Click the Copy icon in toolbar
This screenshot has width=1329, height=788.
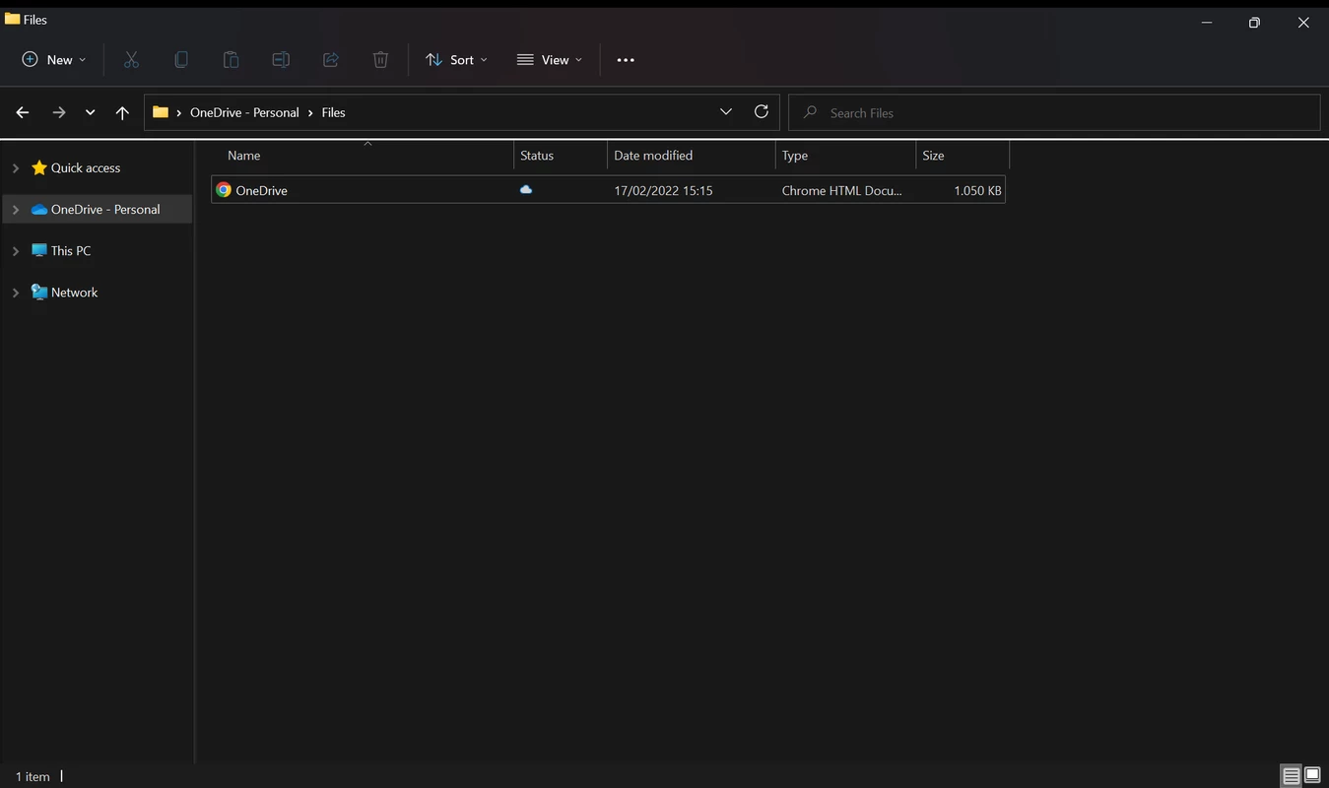coord(181,60)
